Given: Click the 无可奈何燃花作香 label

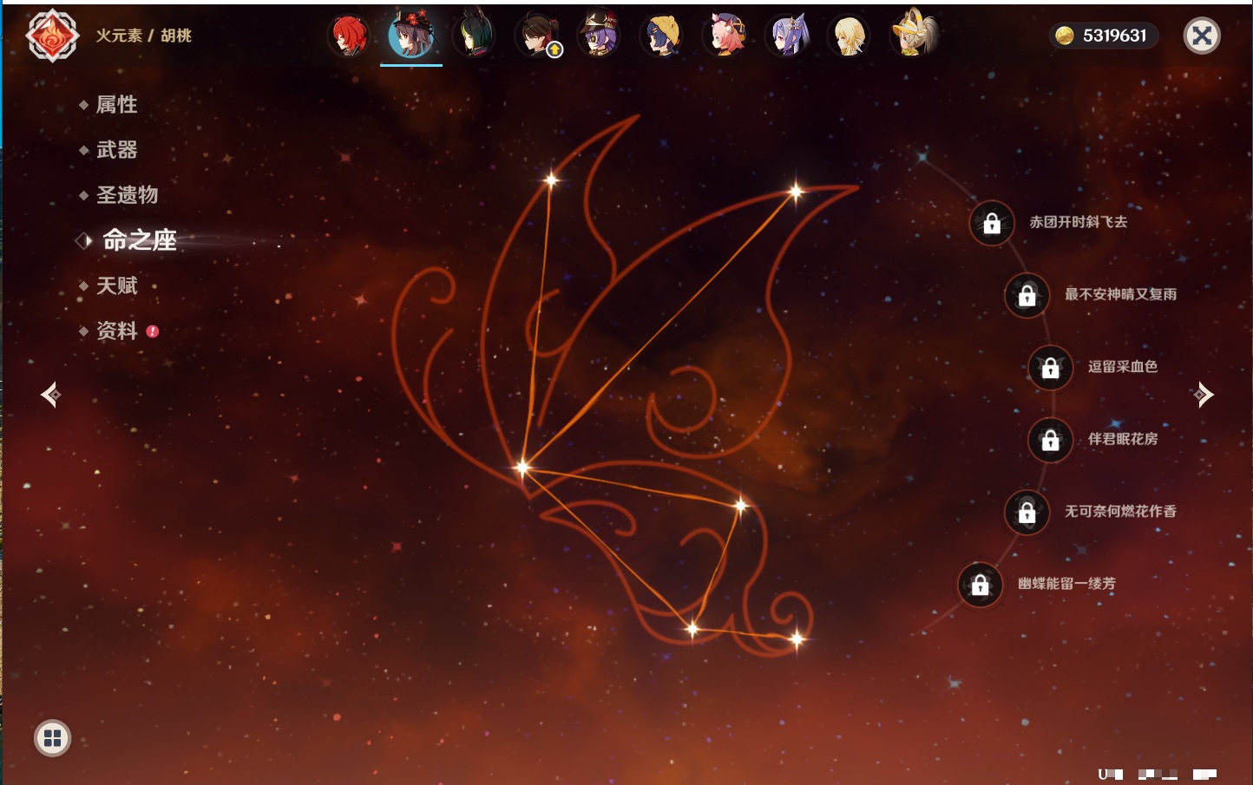Looking at the screenshot, I should click(1121, 511).
